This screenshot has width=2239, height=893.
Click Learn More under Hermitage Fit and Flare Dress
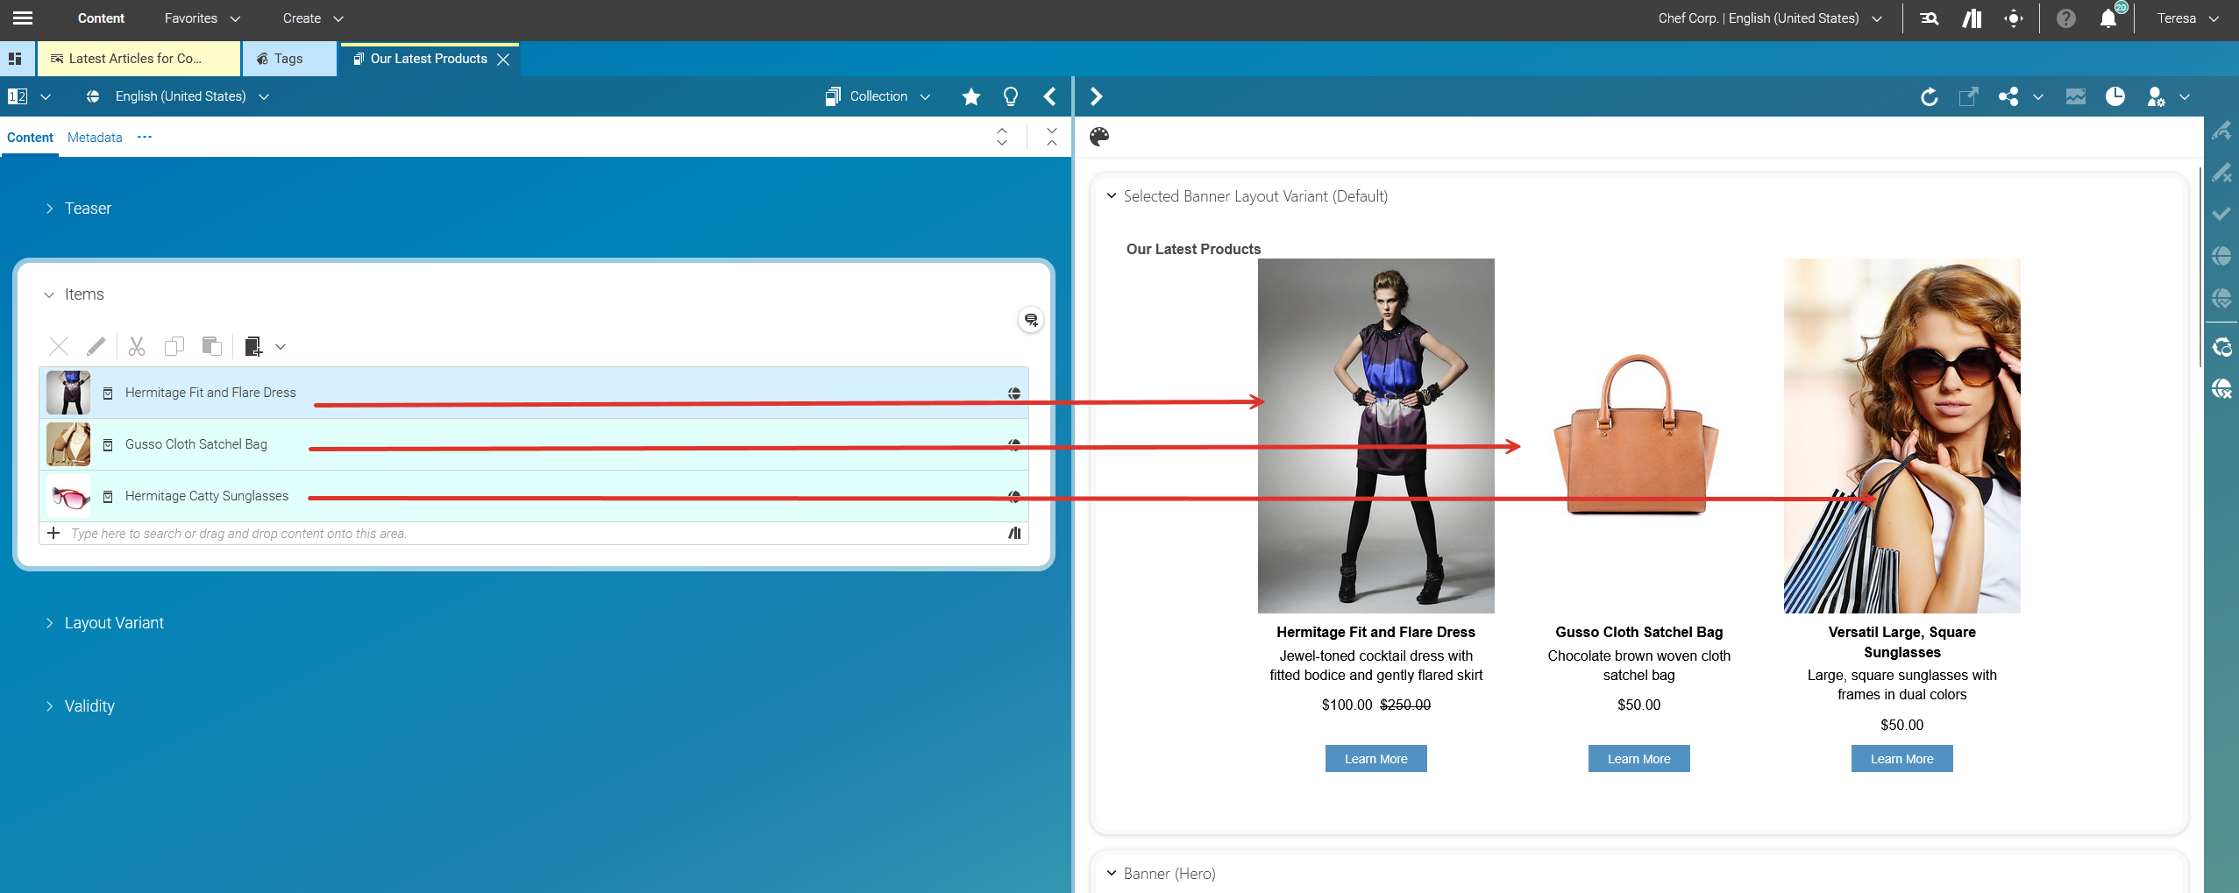pyautogui.click(x=1375, y=759)
